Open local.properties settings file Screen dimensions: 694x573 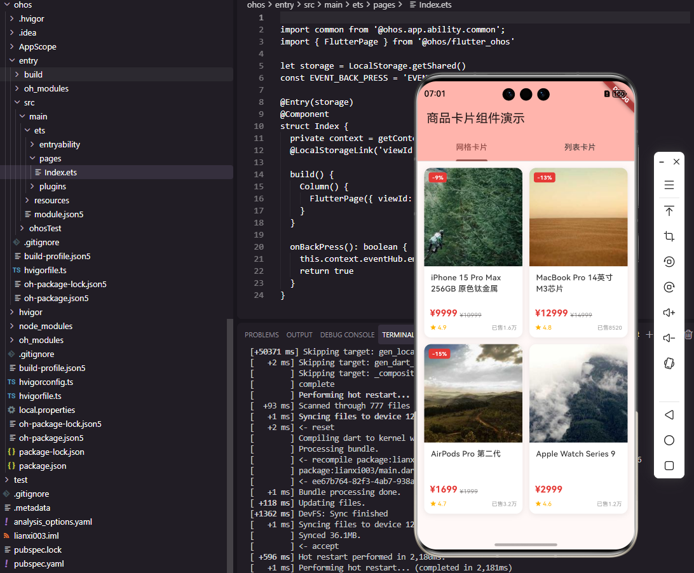pos(47,410)
